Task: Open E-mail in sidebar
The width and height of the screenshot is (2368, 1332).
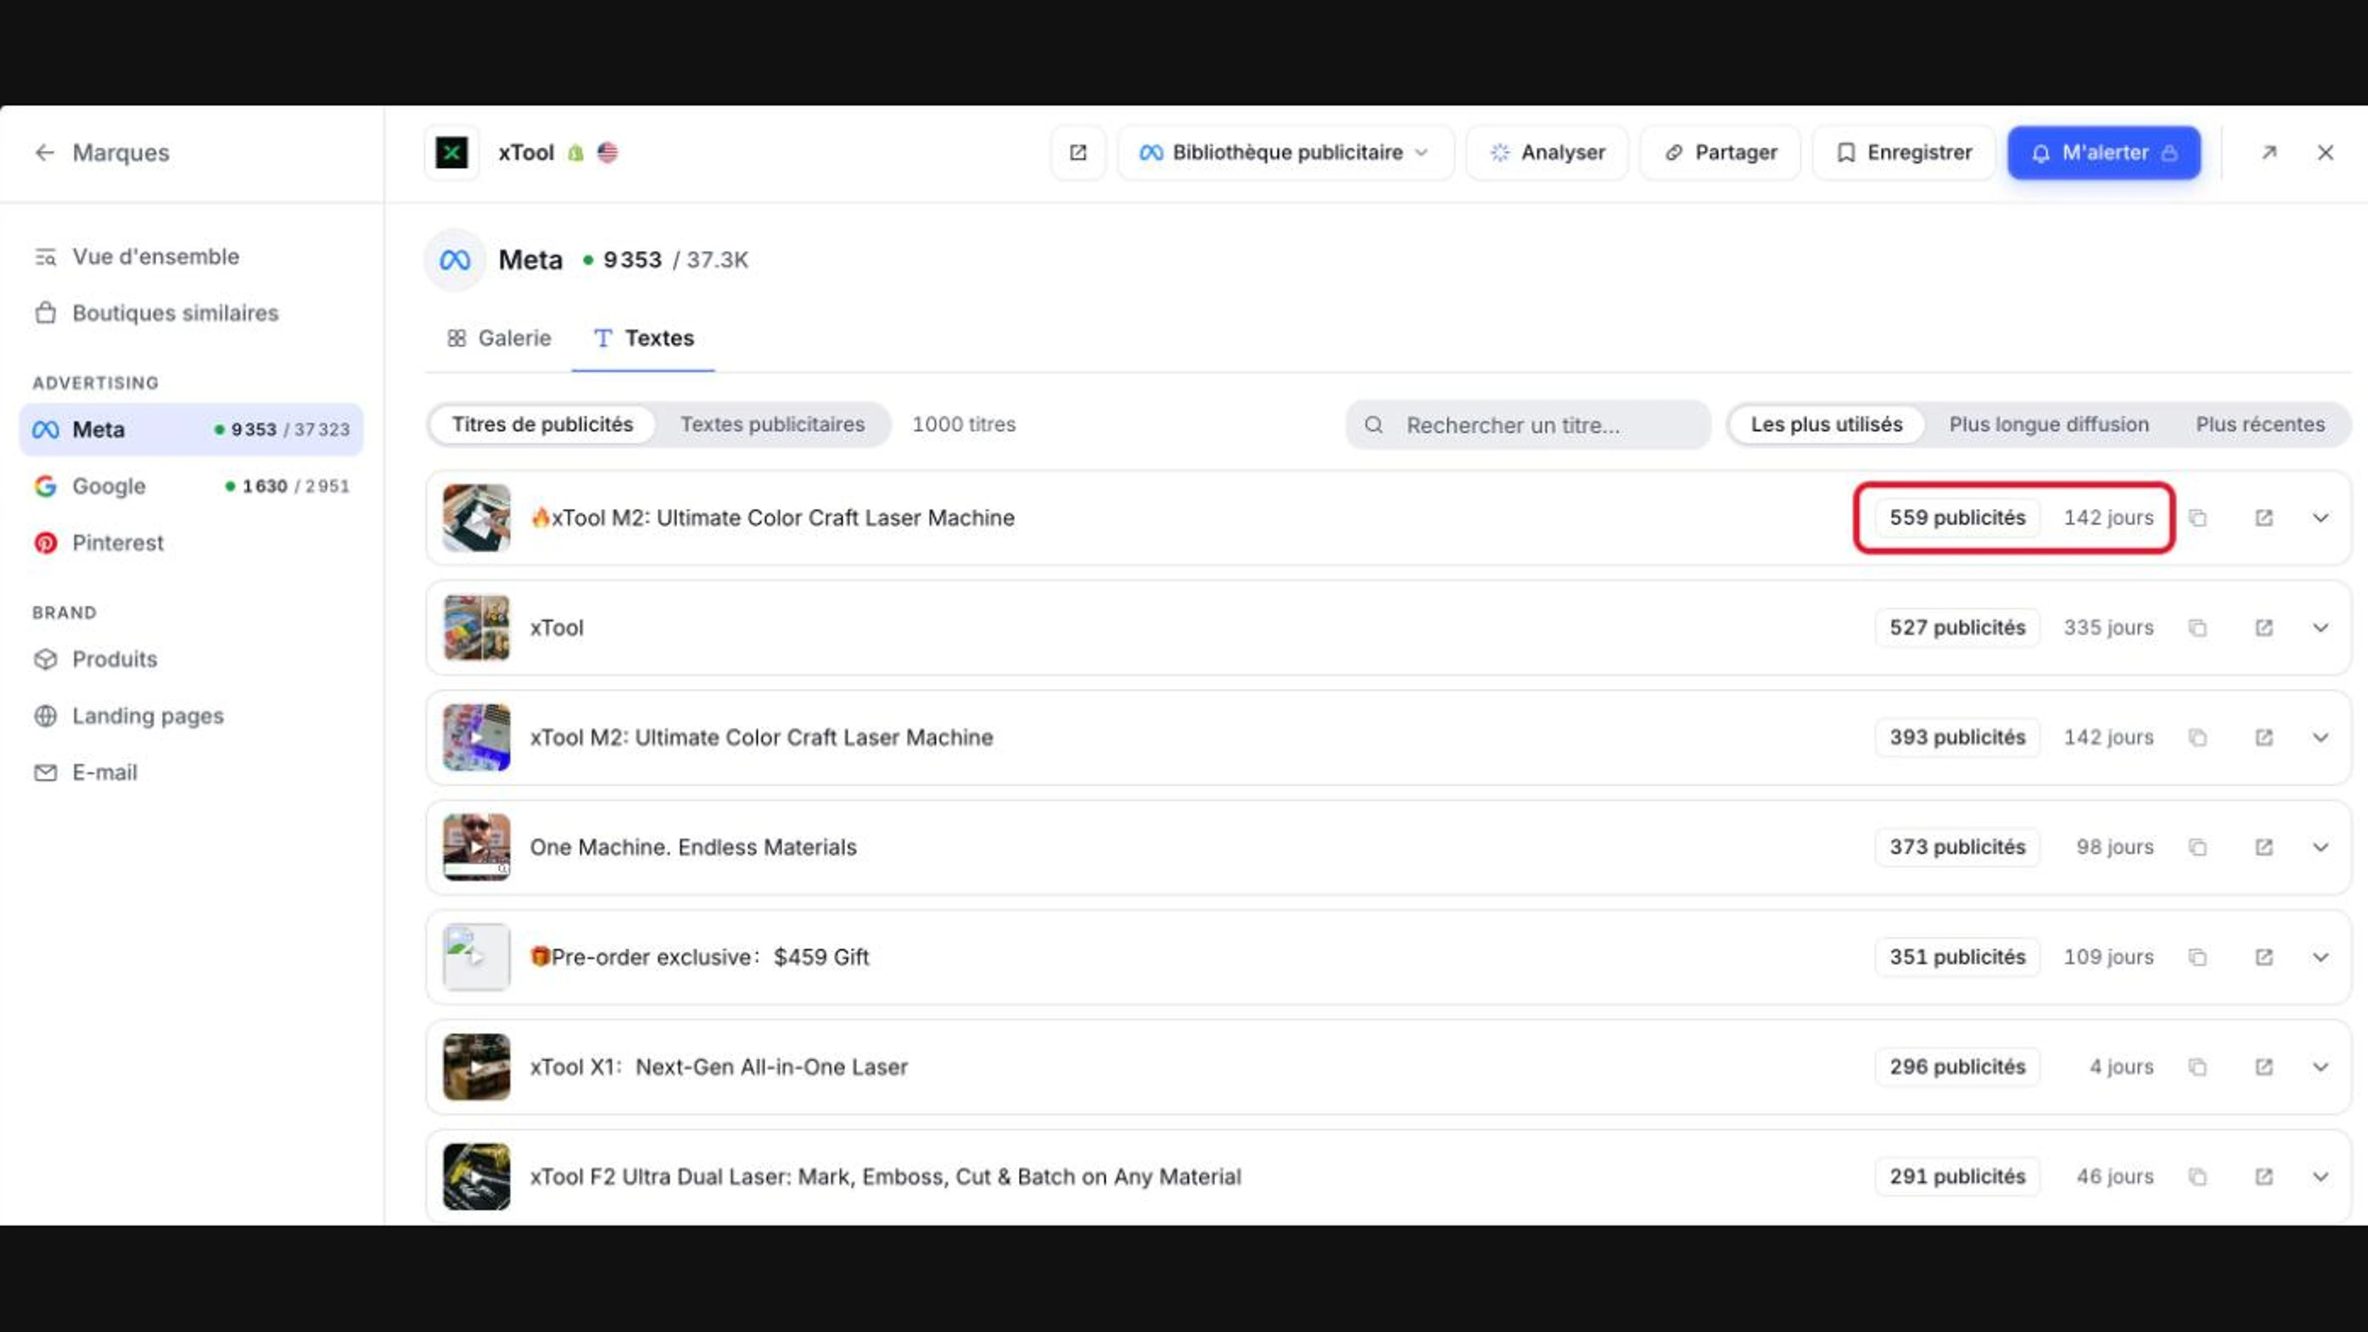Action: (x=86, y=773)
